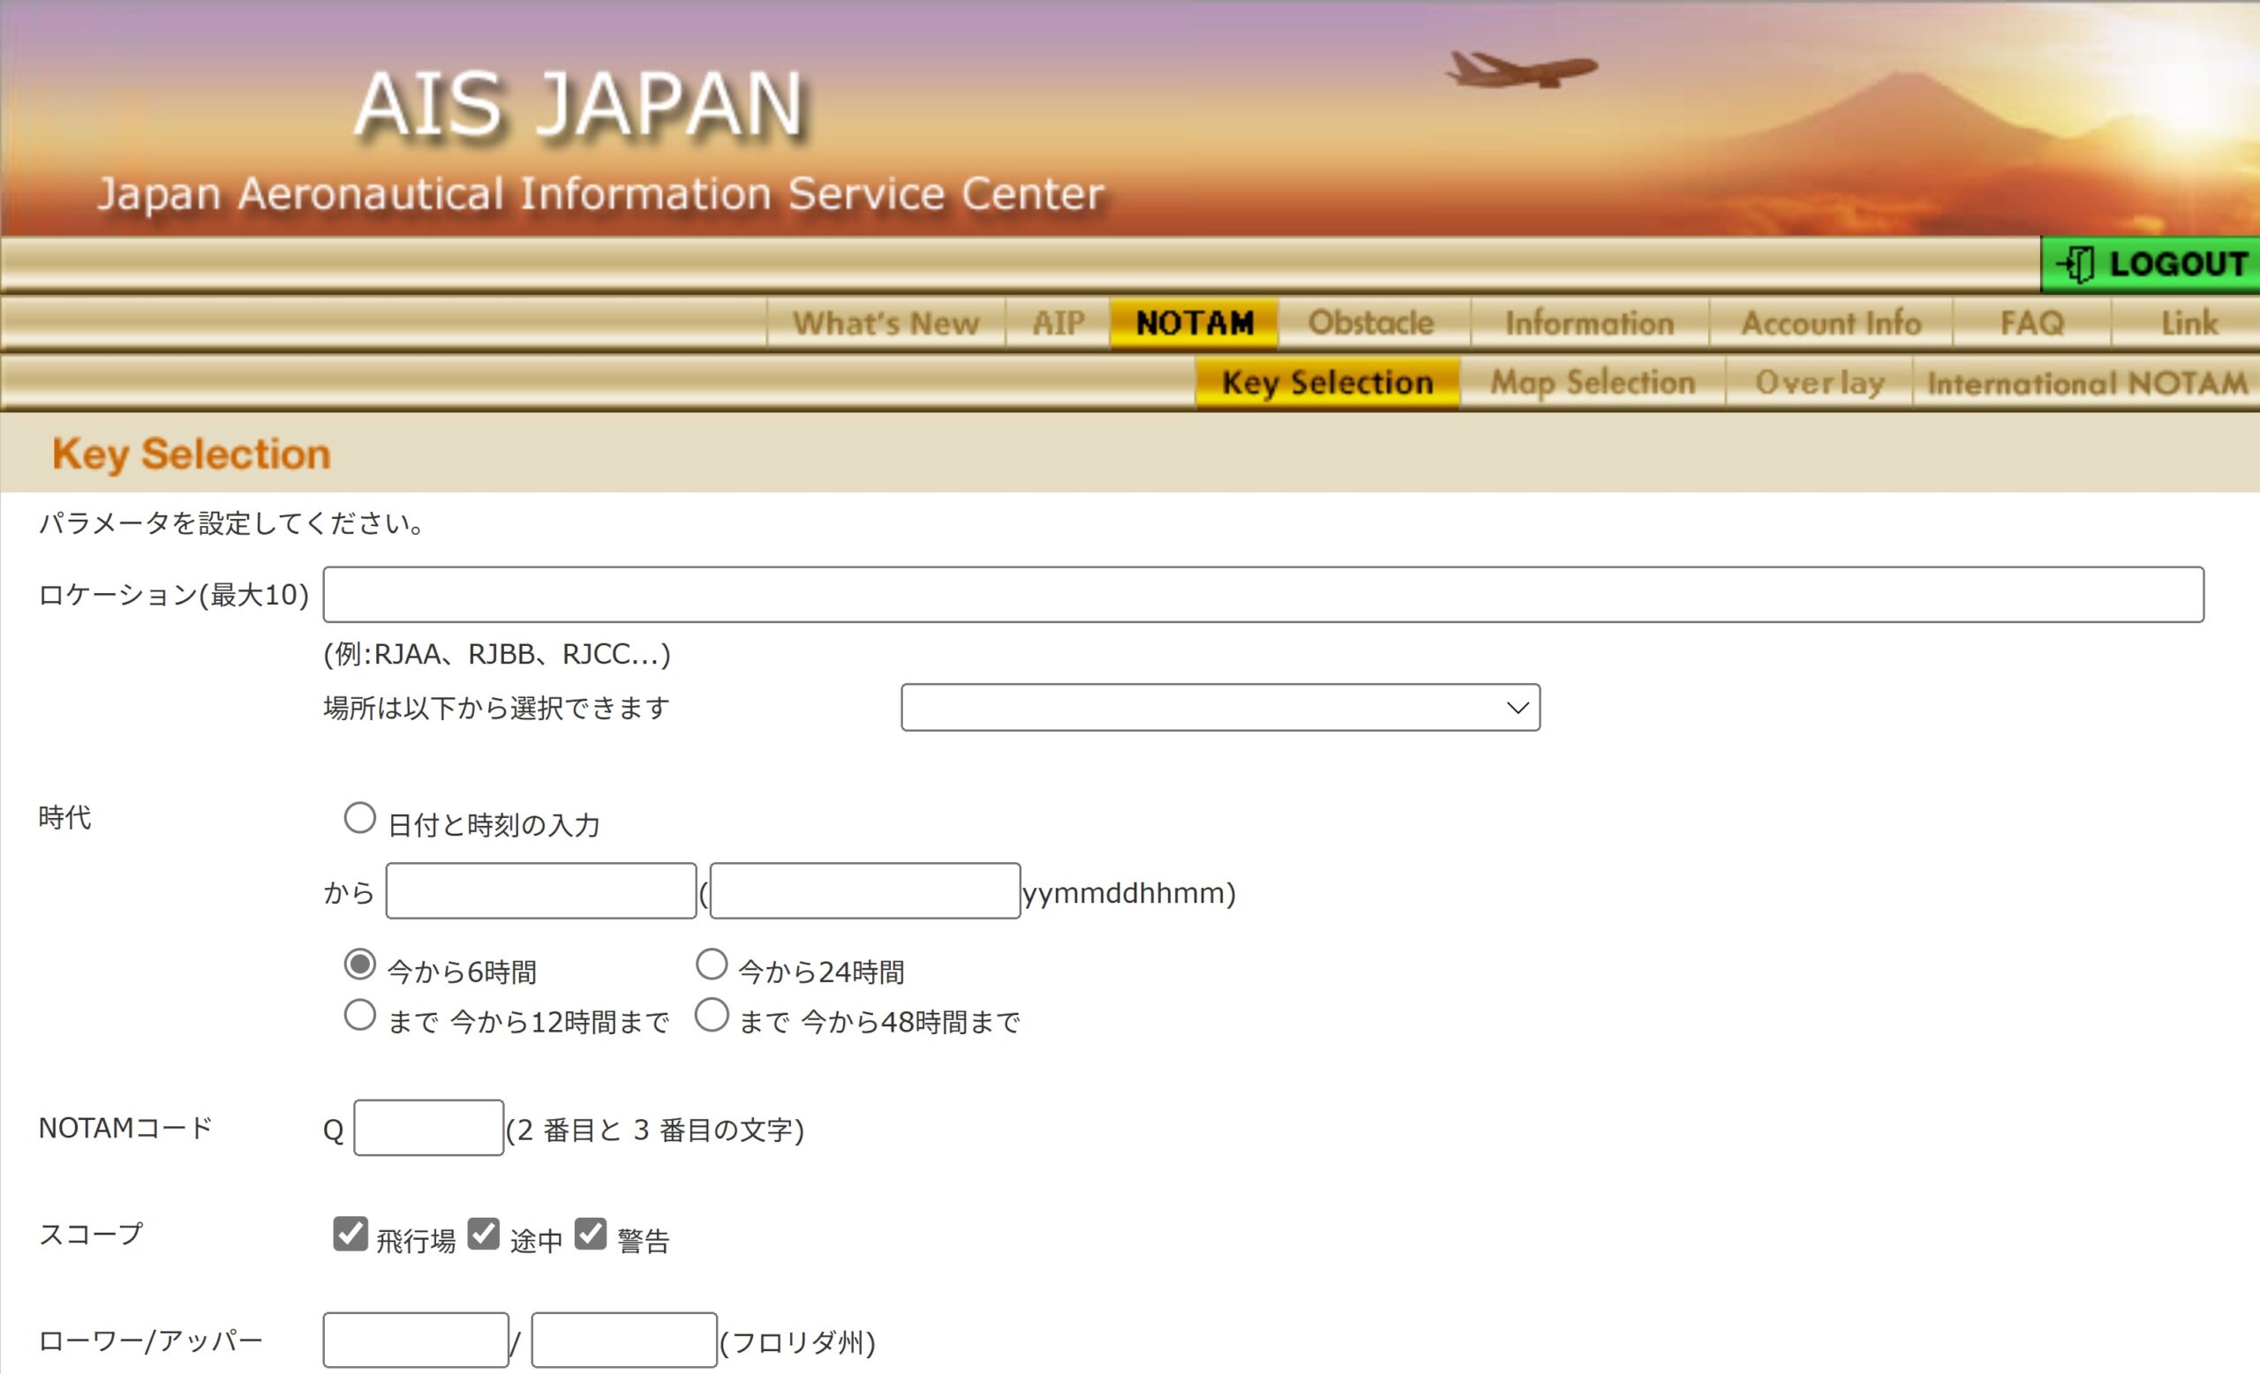Click the ローワー lower limit input field
Image resolution: width=2260 pixels, height=1374 pixels.
point(416,1340)
